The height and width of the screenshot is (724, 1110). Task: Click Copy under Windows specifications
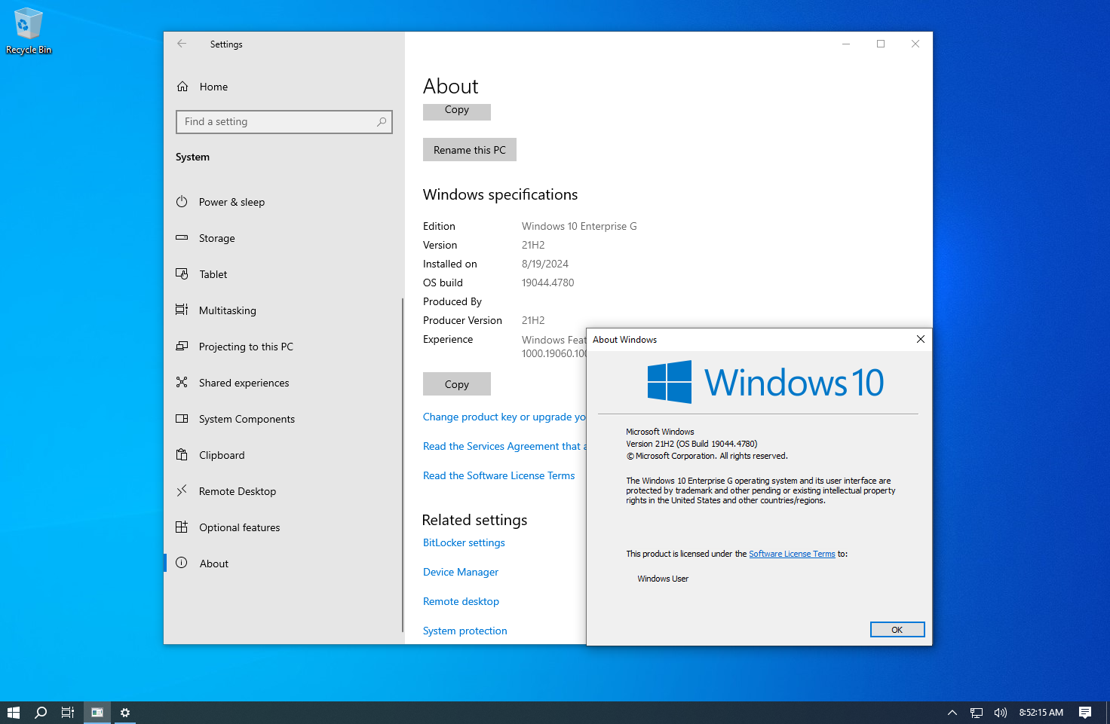457,384
